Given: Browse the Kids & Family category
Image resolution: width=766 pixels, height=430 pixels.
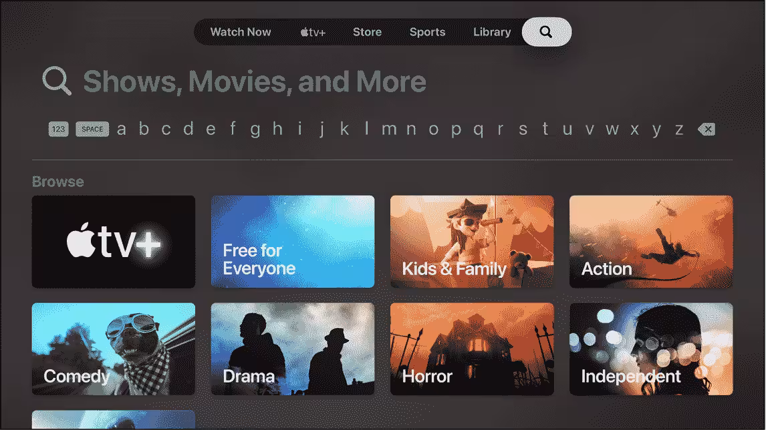Looking at the screenshot, I should coord(472,242).
